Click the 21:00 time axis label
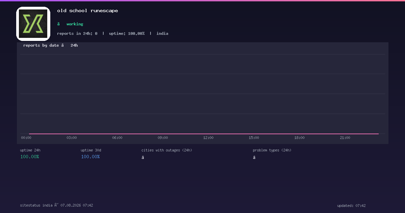This screenshot has height=213, width=405. [345, 138]
